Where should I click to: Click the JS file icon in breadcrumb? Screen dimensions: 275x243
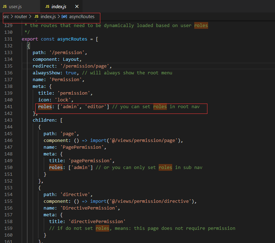(36, 16)
